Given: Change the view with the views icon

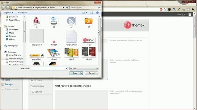Looking at the screenshot, I should coord(83,13).
